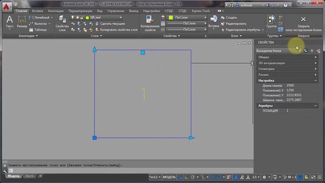The width and height of the screenshot is (325, 183).
Task: Click the МОДЕЛЬ status bar button
Action: pos(169,177)
